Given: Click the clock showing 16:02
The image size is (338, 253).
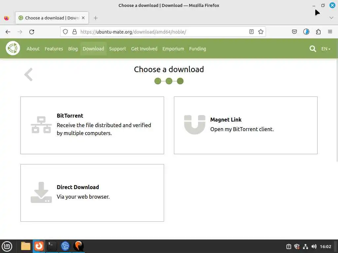Looking at the screenshot, I should point(325,246).
